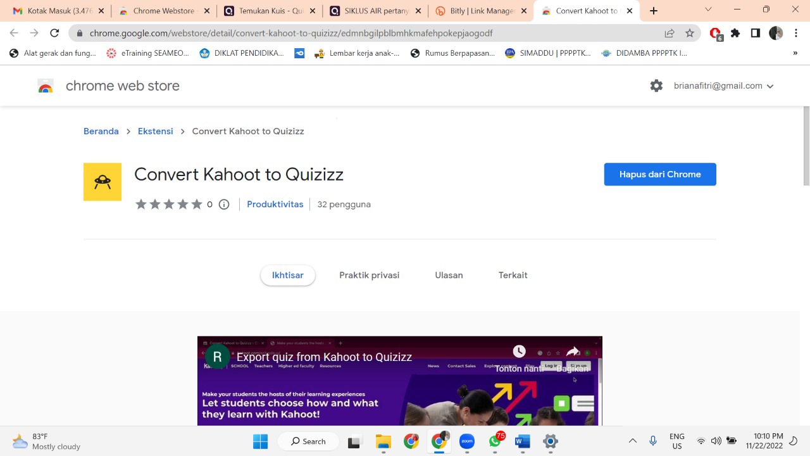Select the Ikhtisar tab

pos(288,275)
